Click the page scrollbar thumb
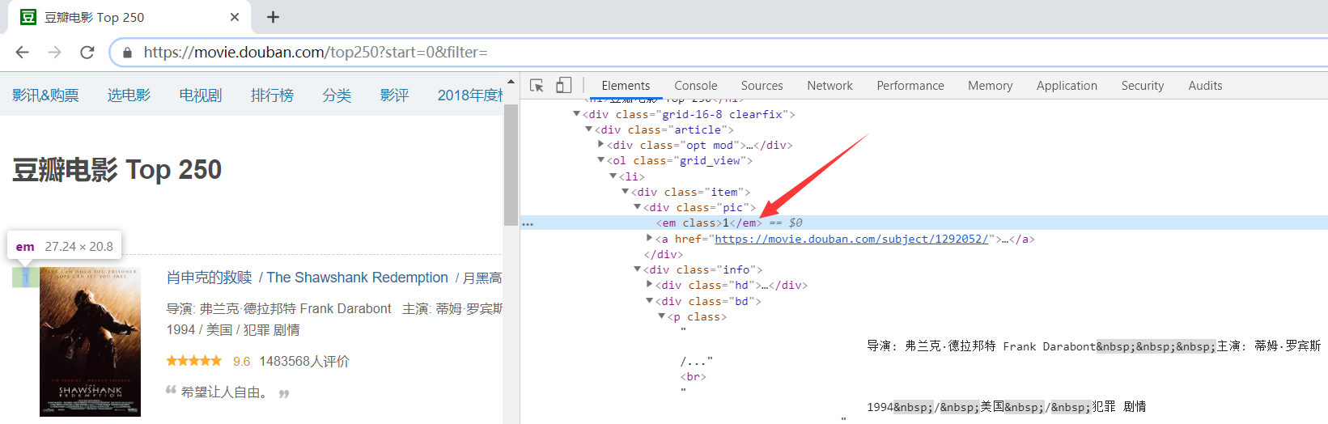Screen dimensions: 1328x424 (x=511, y=165)
